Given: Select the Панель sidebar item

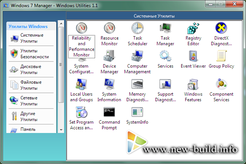Looking at the screenshot, I should pos(31,129).
